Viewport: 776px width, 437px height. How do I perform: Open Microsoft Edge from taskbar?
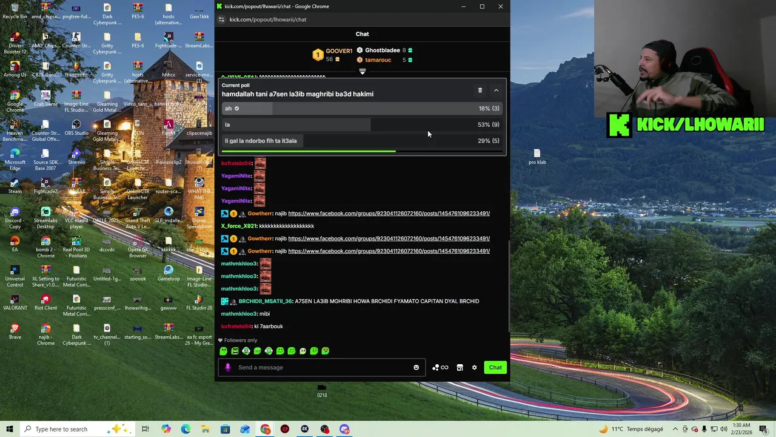(x=186, y=429)
